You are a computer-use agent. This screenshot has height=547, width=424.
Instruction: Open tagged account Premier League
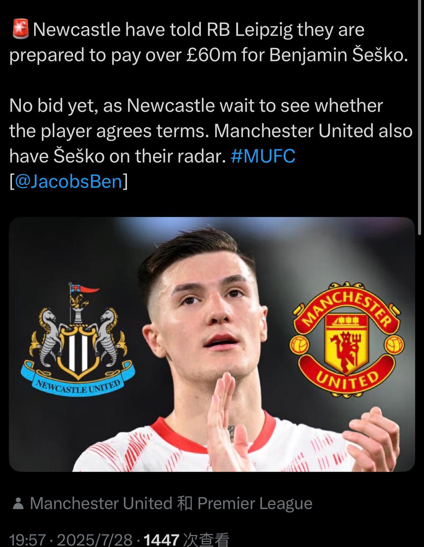pos(255,503)
